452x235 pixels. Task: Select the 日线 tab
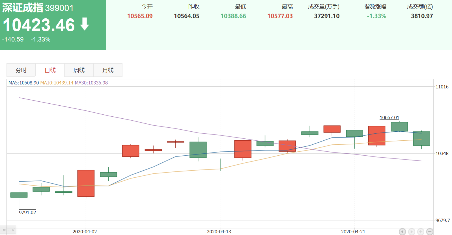coord(50,70)
